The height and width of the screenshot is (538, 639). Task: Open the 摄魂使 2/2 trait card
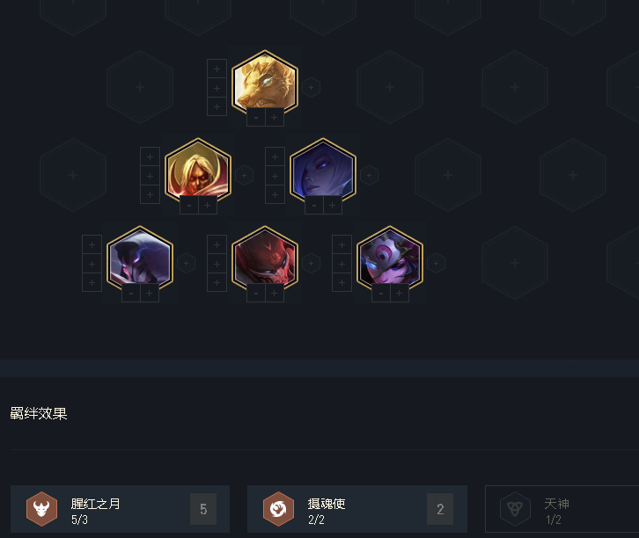tap(357, 509)
